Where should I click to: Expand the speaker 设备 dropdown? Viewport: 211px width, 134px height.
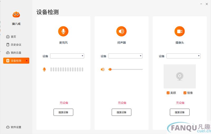tap(125, 56)
